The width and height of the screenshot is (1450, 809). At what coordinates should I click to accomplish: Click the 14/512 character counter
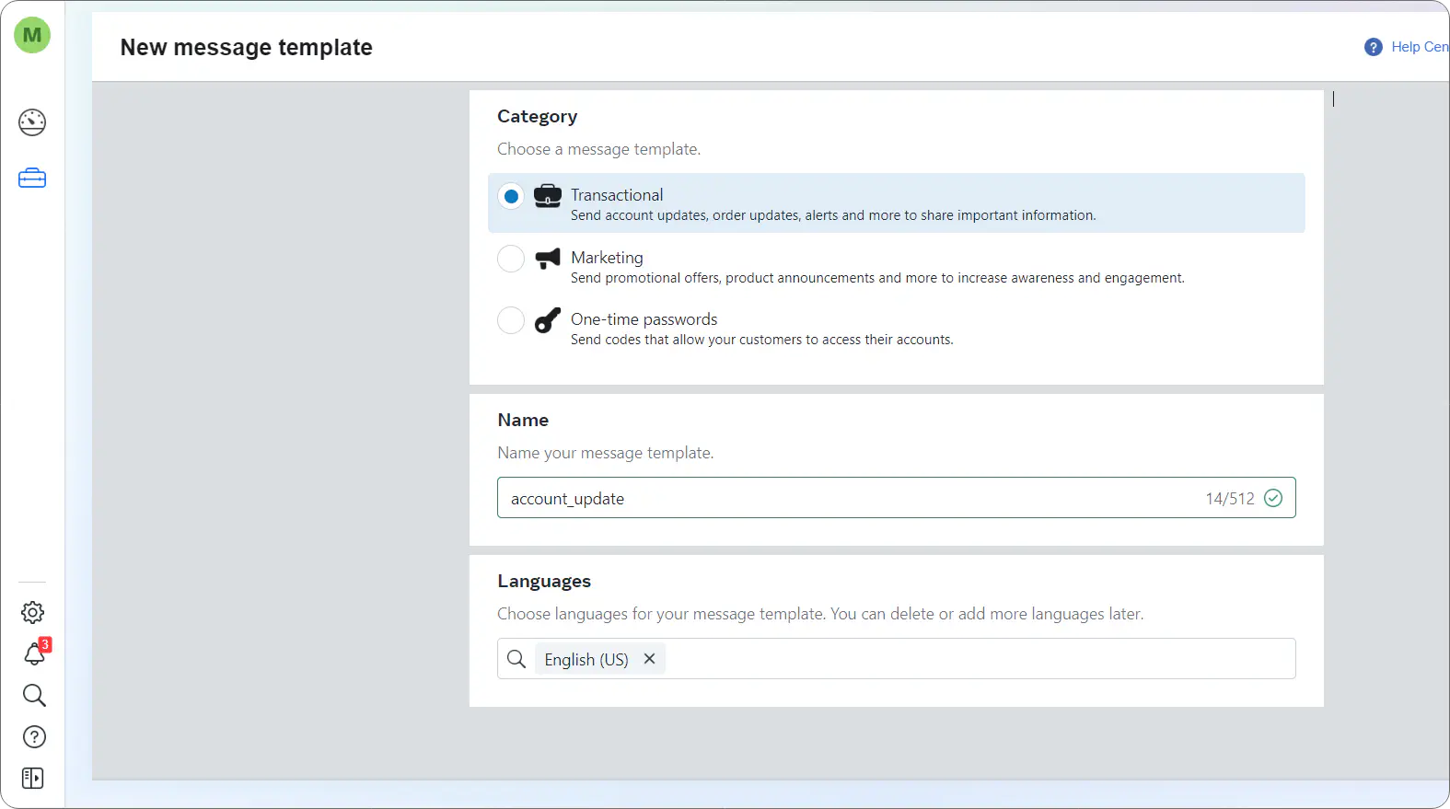click(x=1230, y=499)
